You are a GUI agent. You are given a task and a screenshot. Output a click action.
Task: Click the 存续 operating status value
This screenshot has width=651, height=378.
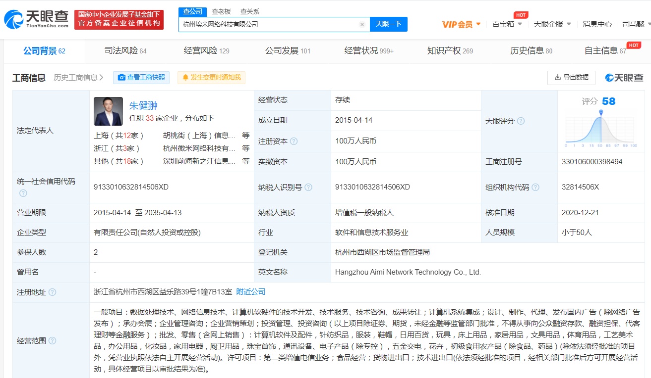pos(343,100)
